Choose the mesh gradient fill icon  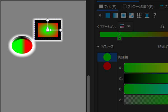pyautogui.click(x=131, y=15)
